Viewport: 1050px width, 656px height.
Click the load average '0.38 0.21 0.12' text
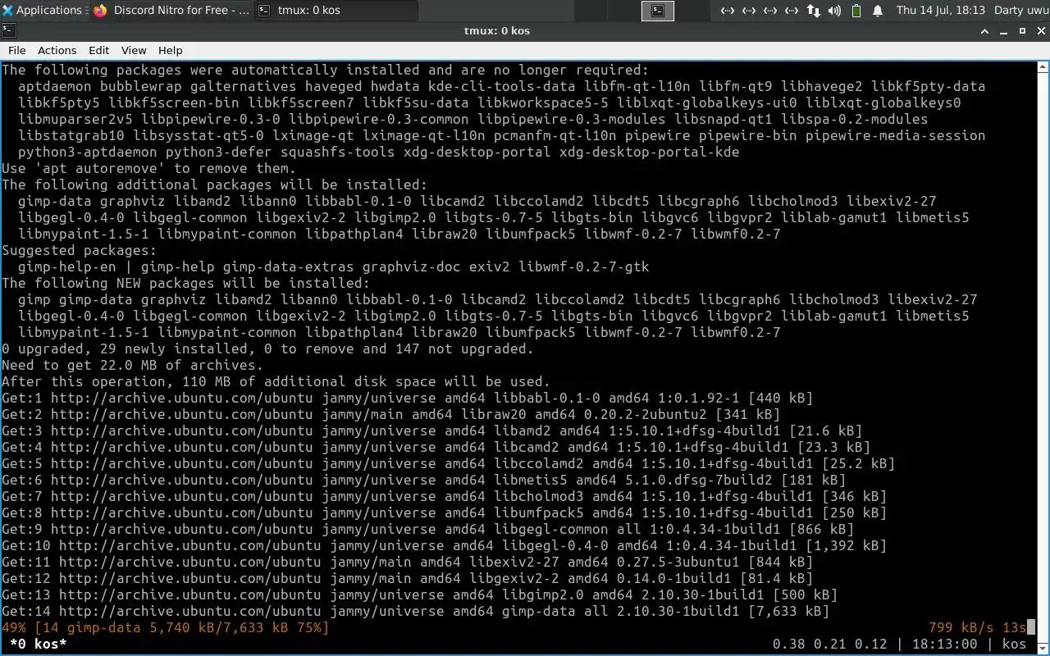829,645
